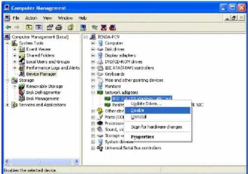Expand the Services and Applications node
The image size is (248, 174).
(7, 105)
